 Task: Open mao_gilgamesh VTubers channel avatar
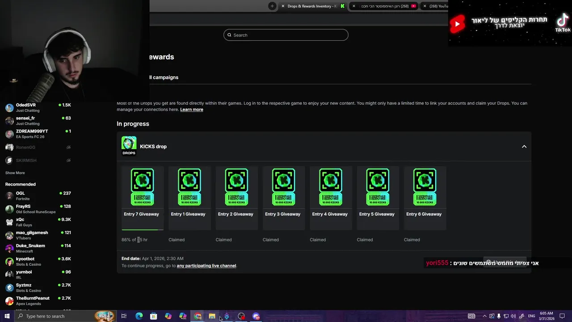tap(9, 235)
